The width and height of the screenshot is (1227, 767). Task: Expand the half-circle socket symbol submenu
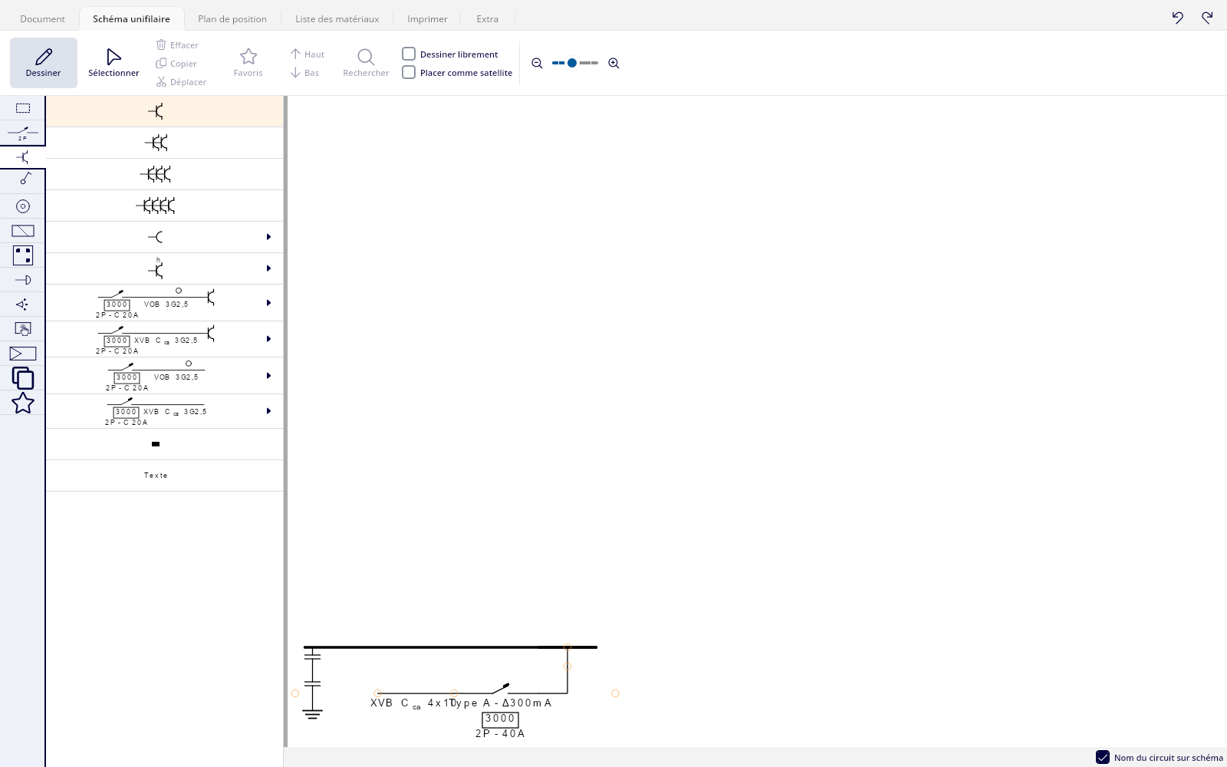coord(268,237)
